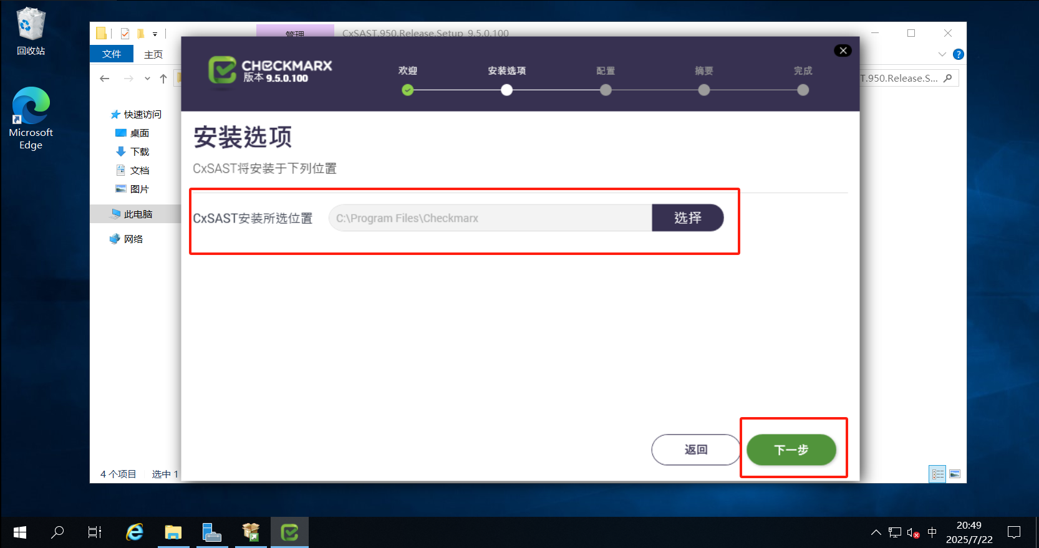Switch to details view in File Explorer
The height and width of the screenshot is (548, 1039).
tap(937, 474)
